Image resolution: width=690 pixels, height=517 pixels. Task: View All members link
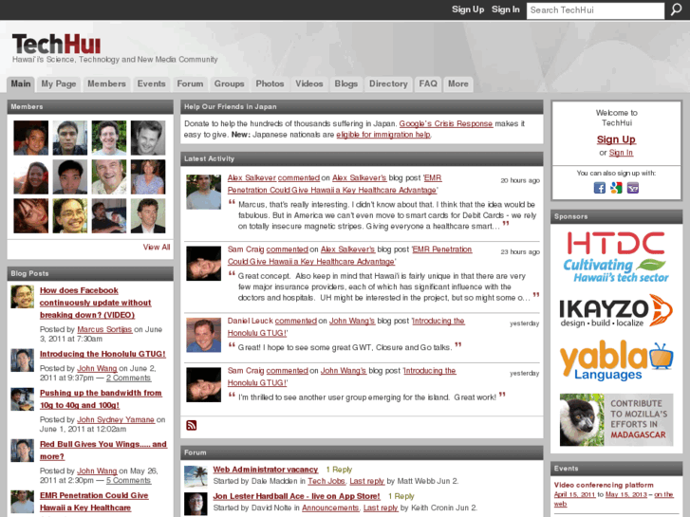point(157,247)
